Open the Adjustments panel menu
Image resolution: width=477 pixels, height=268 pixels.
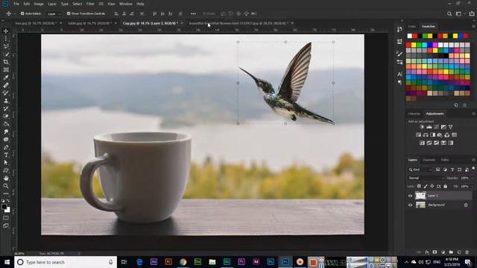tap(473, 114)
